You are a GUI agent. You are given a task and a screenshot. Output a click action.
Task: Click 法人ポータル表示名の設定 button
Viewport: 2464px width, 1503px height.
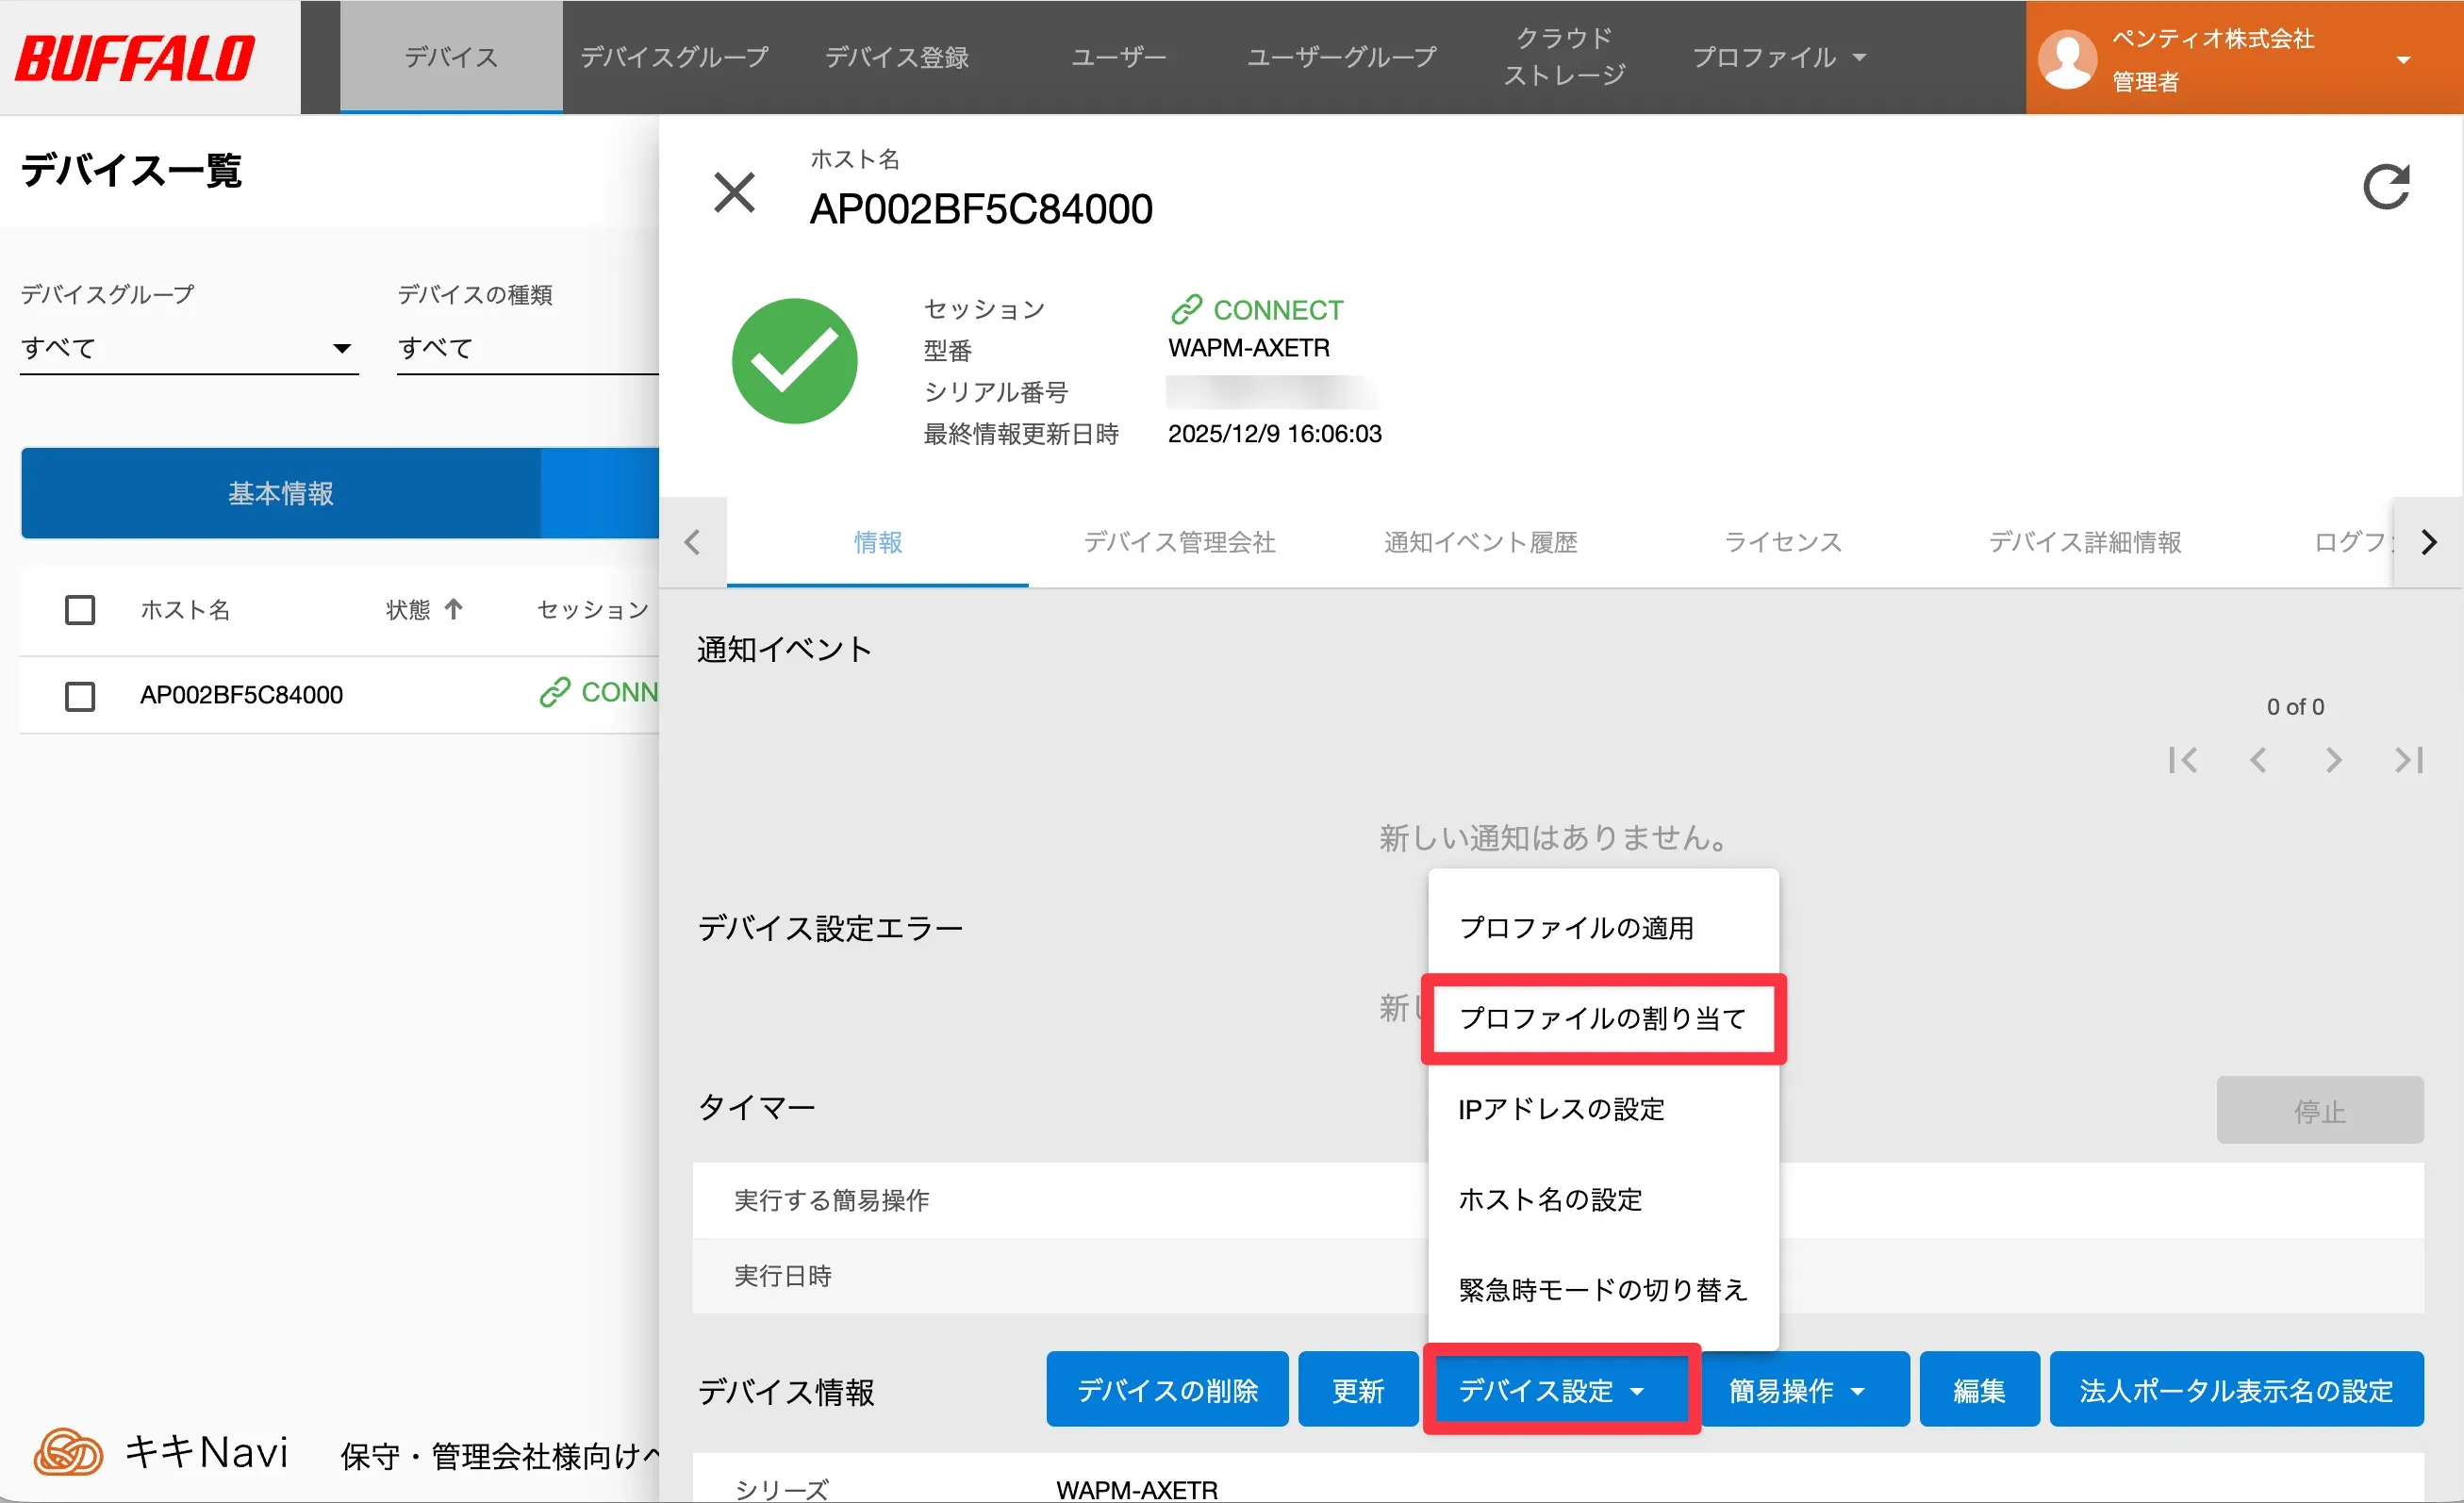[x=2236, y=1390]
